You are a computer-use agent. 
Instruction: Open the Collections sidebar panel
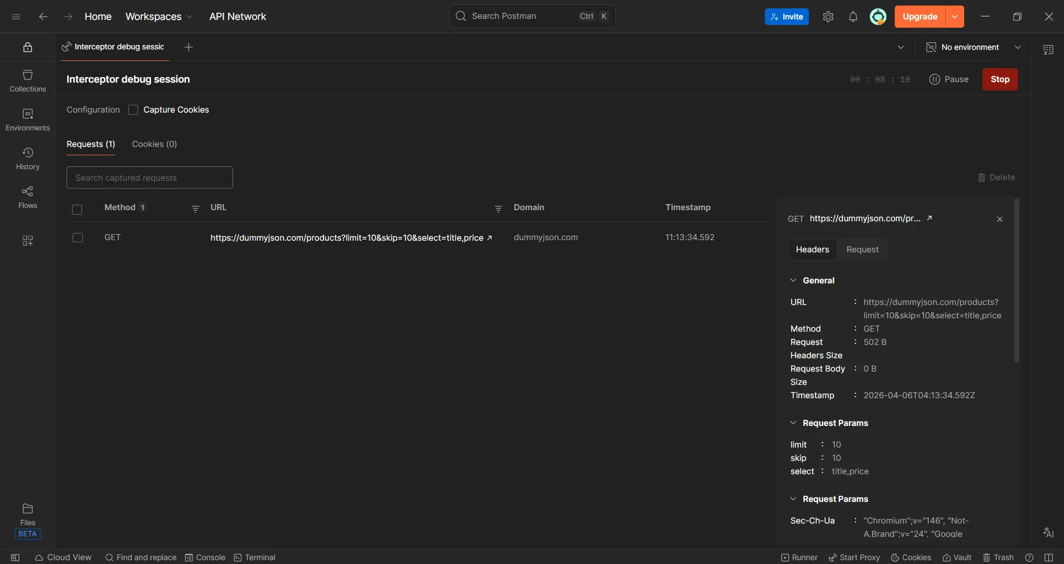click(x=27, y=81)
